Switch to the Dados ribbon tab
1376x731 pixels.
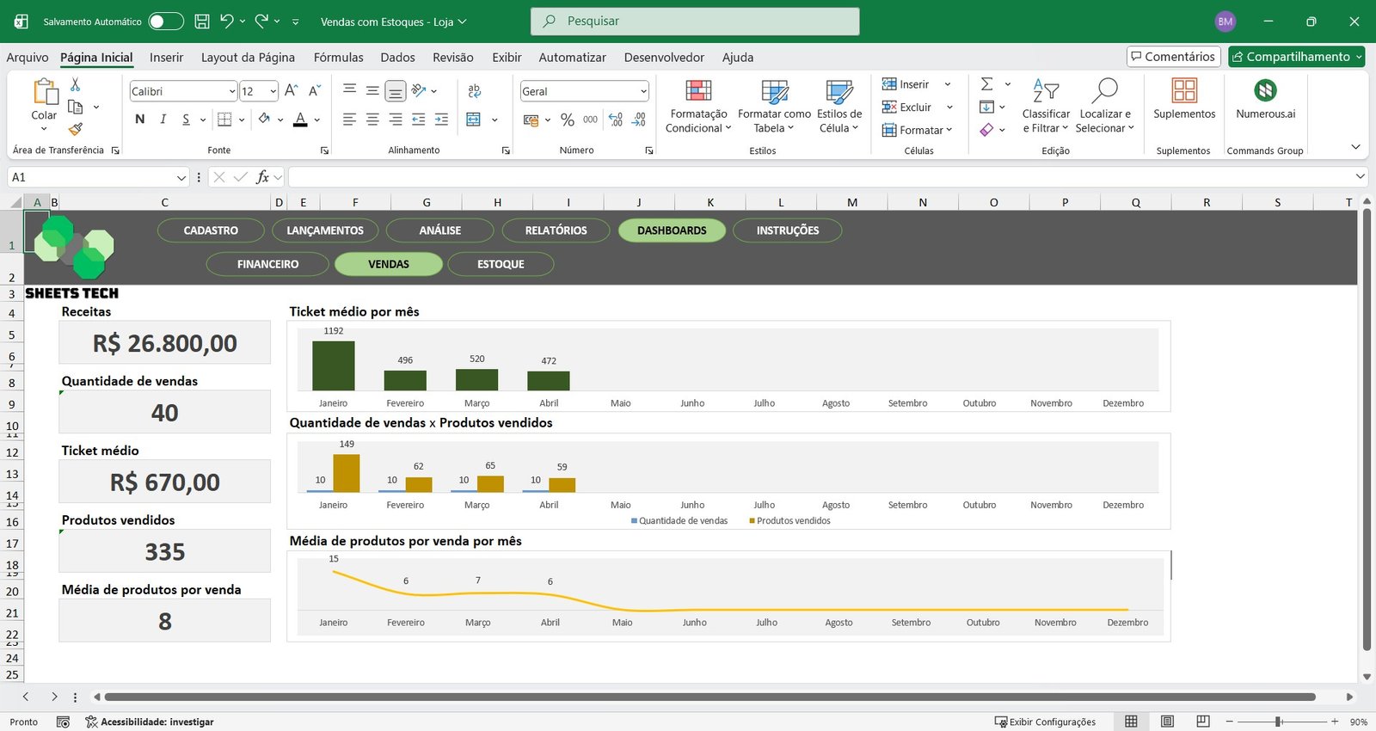(x=397, y=58)
